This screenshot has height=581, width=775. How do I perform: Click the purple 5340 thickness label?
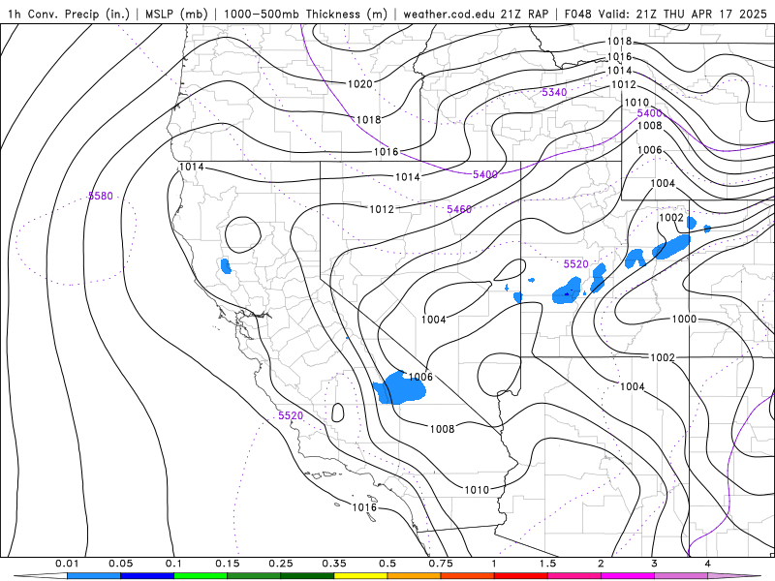coord(554,92)
